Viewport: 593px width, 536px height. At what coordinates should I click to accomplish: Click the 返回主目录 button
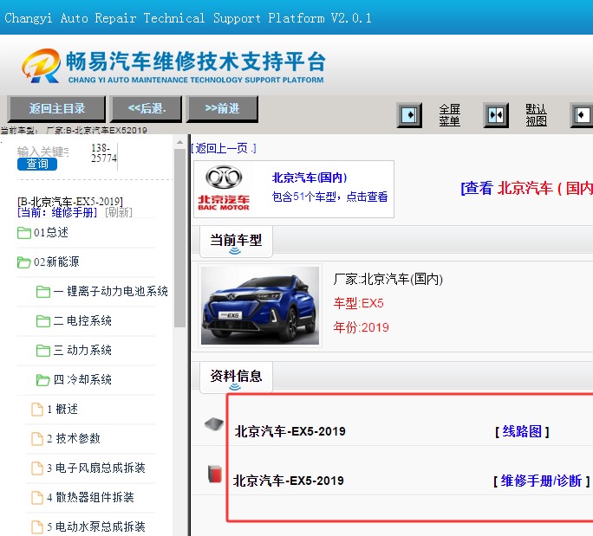(x=56, y=108)
